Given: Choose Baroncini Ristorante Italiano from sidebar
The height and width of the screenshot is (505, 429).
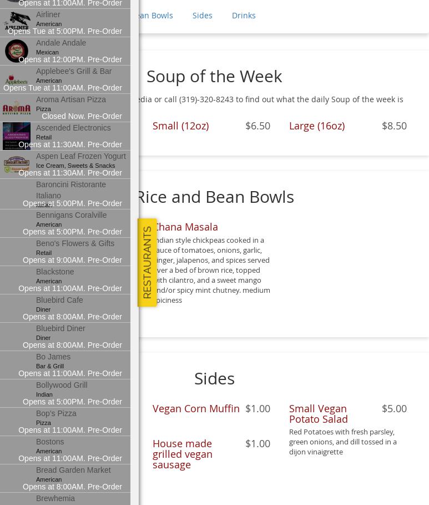Looking at the screenshot, I should pos(70,189).
